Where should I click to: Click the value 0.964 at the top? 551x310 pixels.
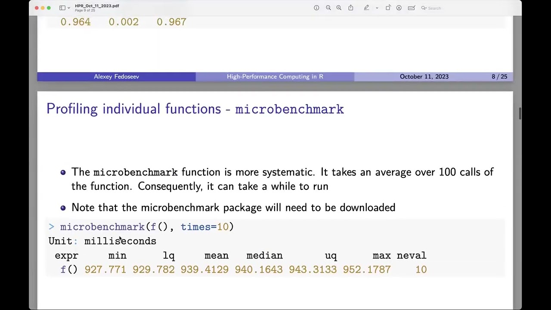coord(75,22)
